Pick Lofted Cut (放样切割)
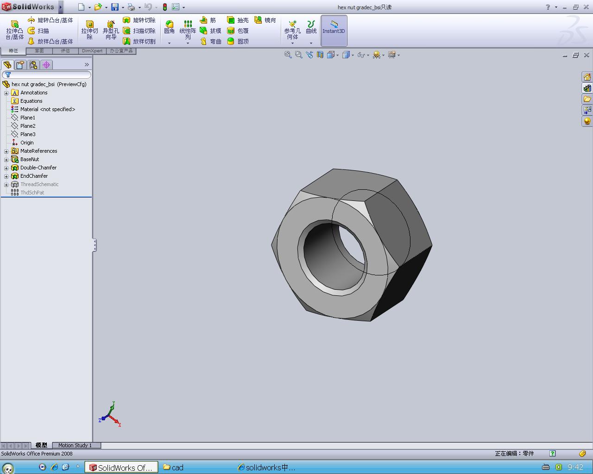Viewport: 593px width, 474px height. [139, 42]
